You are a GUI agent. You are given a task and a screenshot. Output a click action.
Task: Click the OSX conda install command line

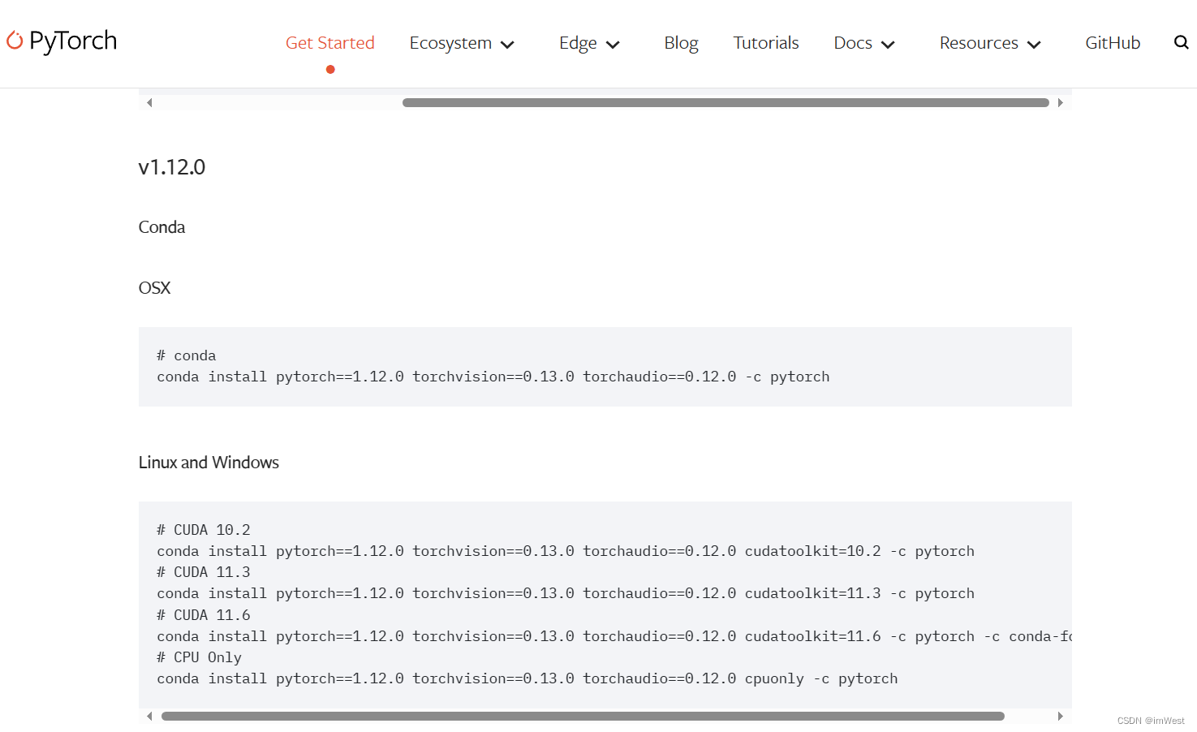click(x=493, y=377)
